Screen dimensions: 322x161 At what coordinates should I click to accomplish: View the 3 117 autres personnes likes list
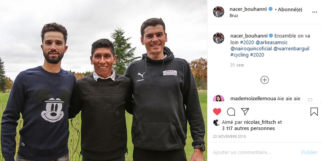coord(248,128)
